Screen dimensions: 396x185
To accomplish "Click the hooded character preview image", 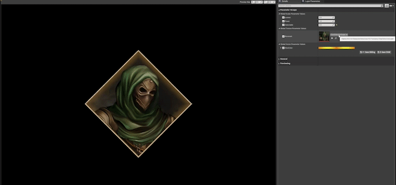I will pyautogui.click(x=139, y=104).
